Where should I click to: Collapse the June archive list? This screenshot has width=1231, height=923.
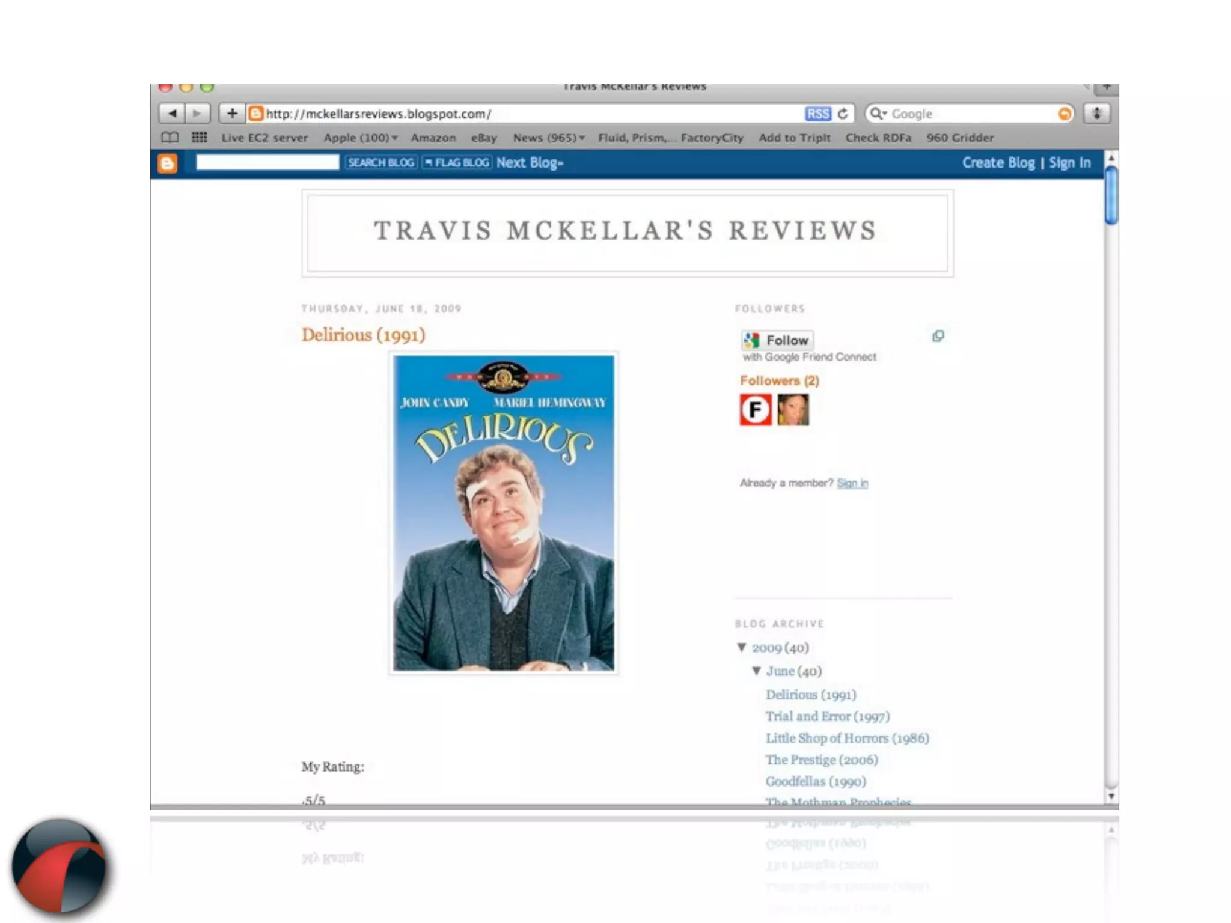pos(756,671)
